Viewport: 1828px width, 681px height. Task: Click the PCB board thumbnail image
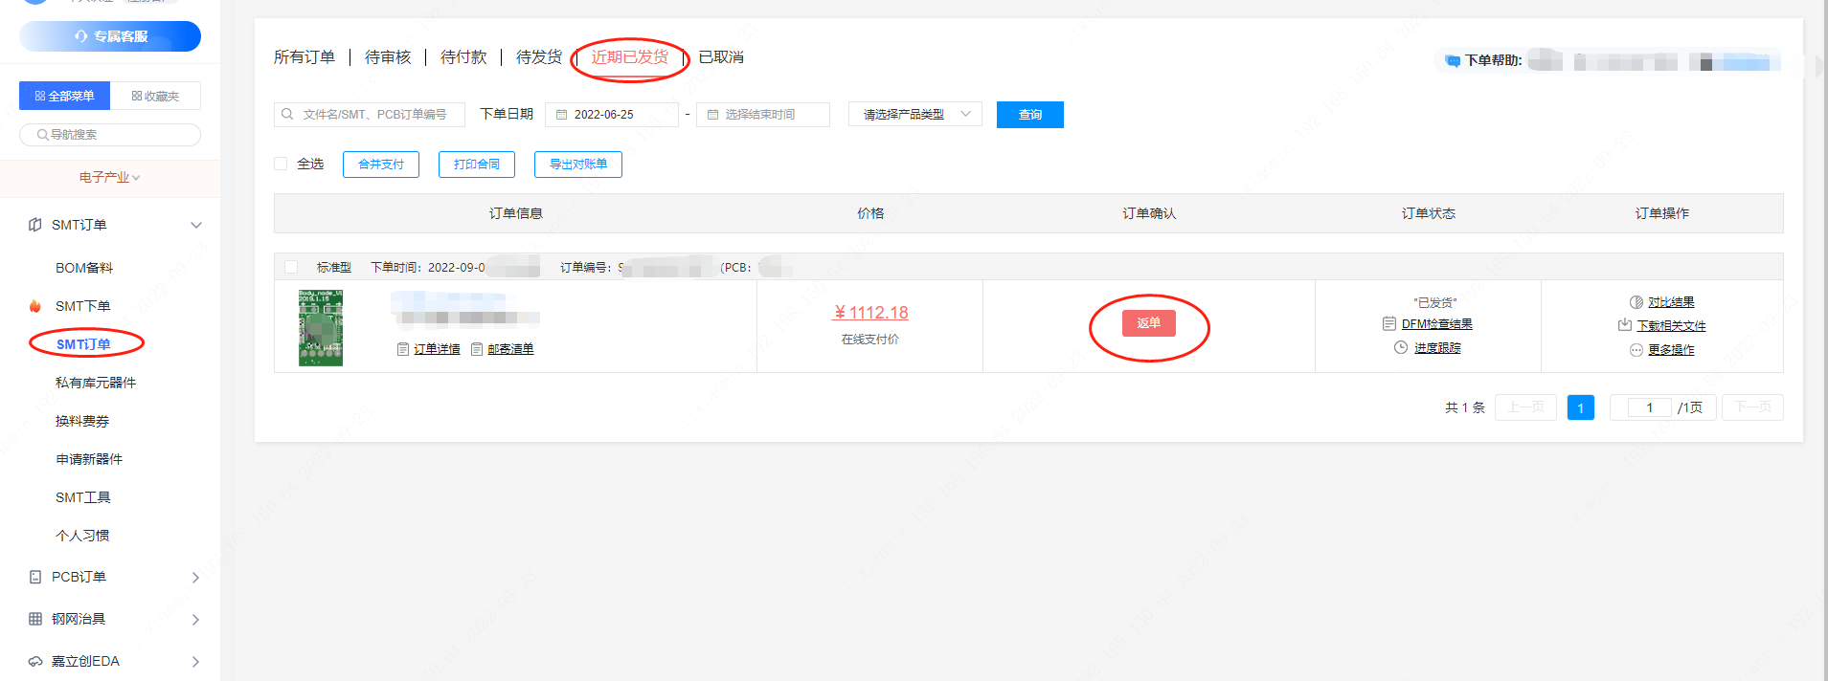321,327
